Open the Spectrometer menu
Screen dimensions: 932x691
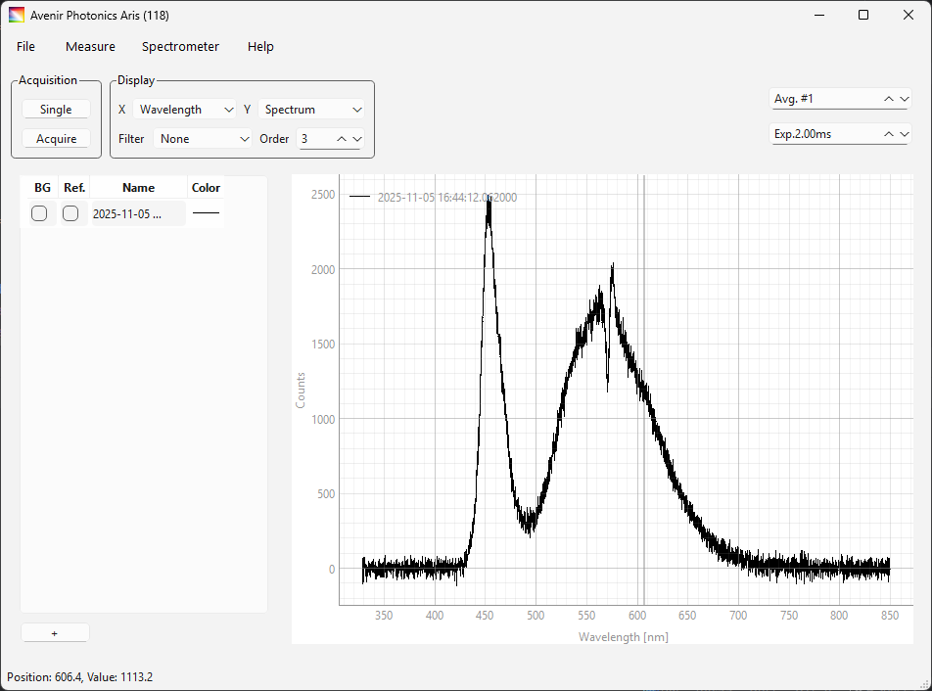click(180, 47)
